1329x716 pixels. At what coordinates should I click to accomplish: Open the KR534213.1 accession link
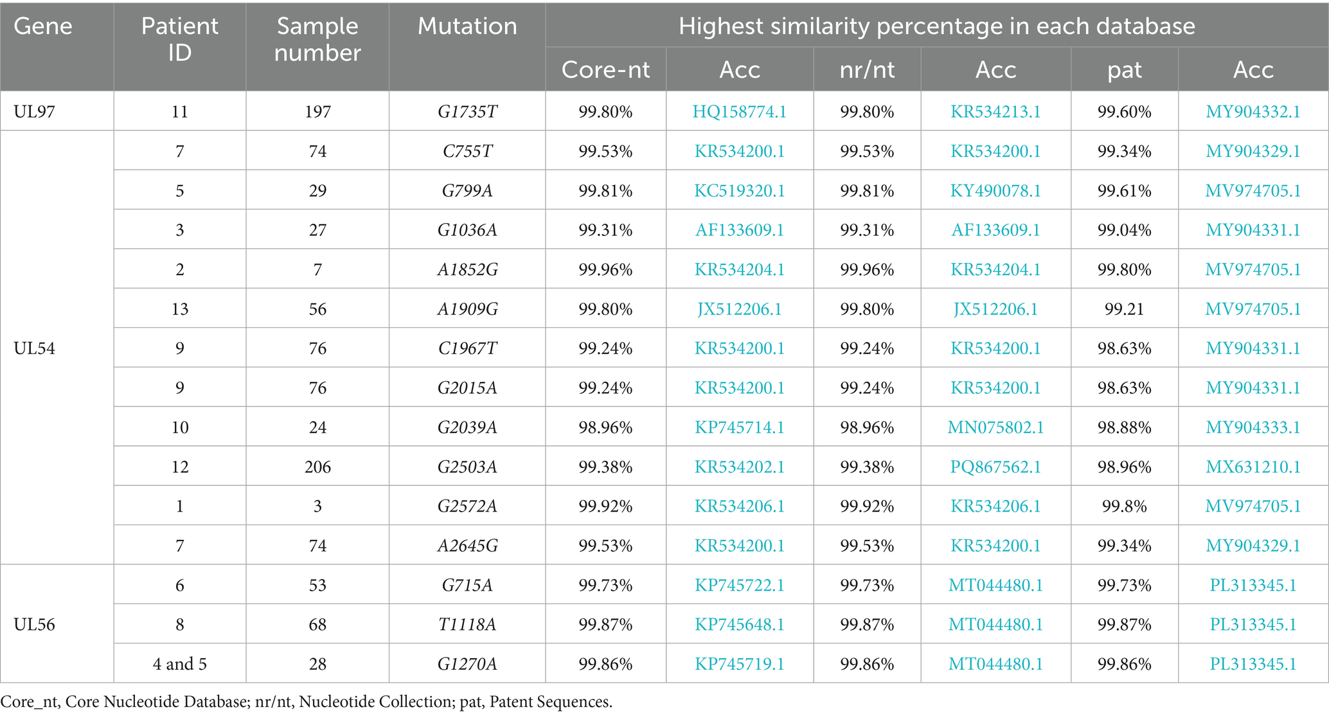(x=995, y=112)
